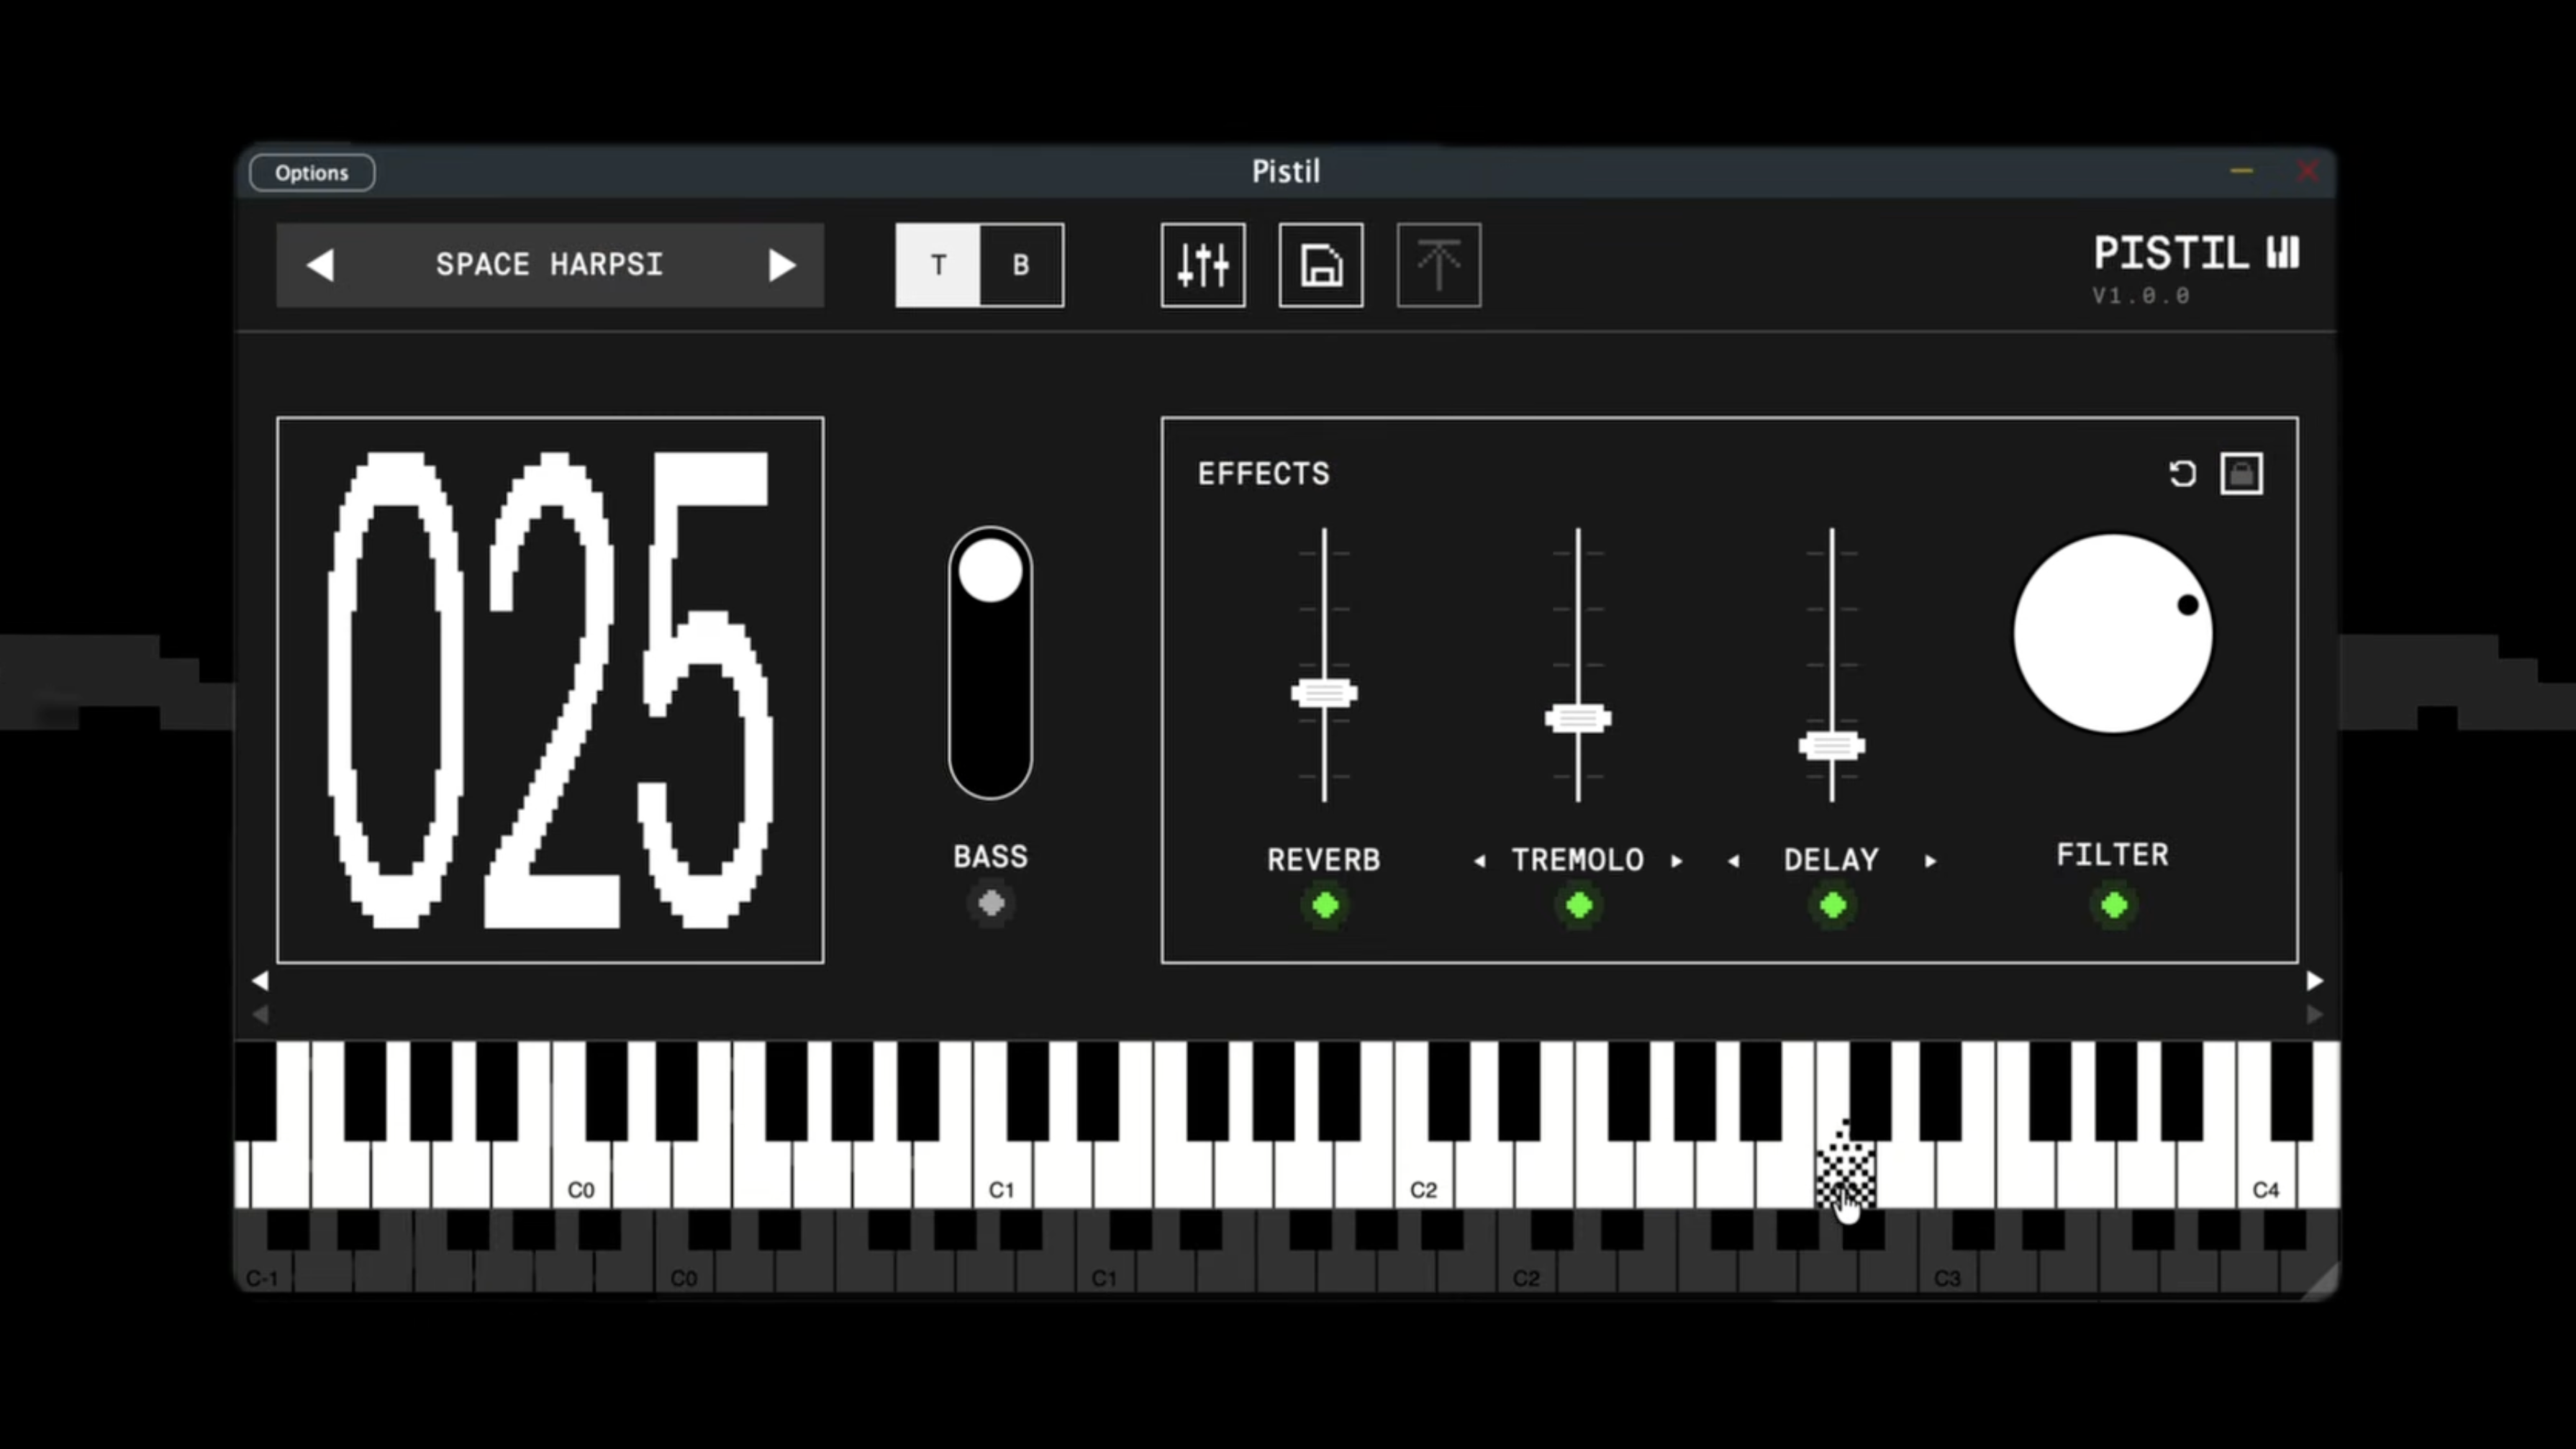
Task: Select next effect type after DELAY
Action: click(x=1930, y=861)
